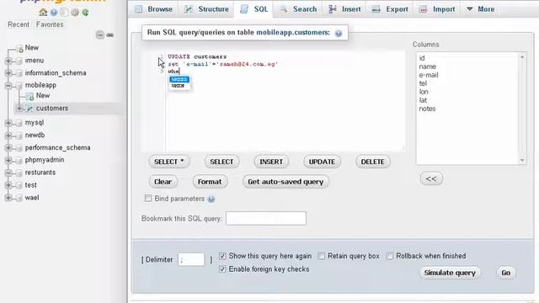Screen dimensions: 539x303
Task: Uncheck Show this query here again
Action: (222, 256)
